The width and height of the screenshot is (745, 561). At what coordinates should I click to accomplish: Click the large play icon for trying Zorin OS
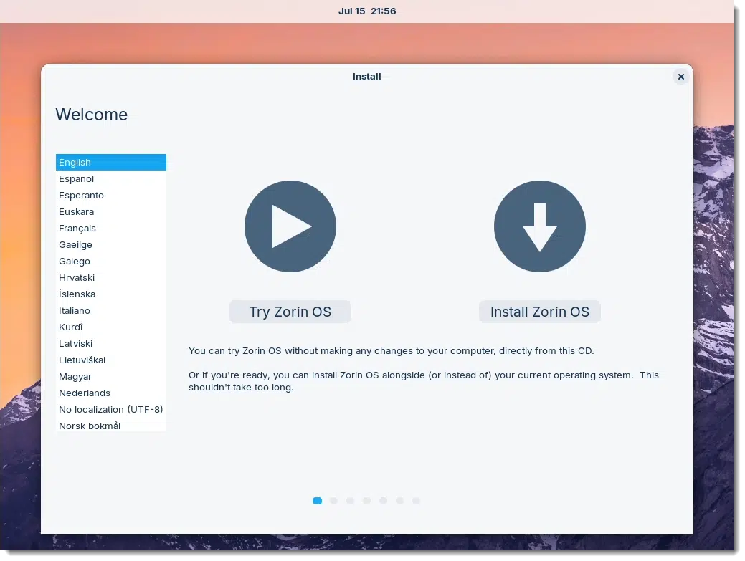(290, 226)
